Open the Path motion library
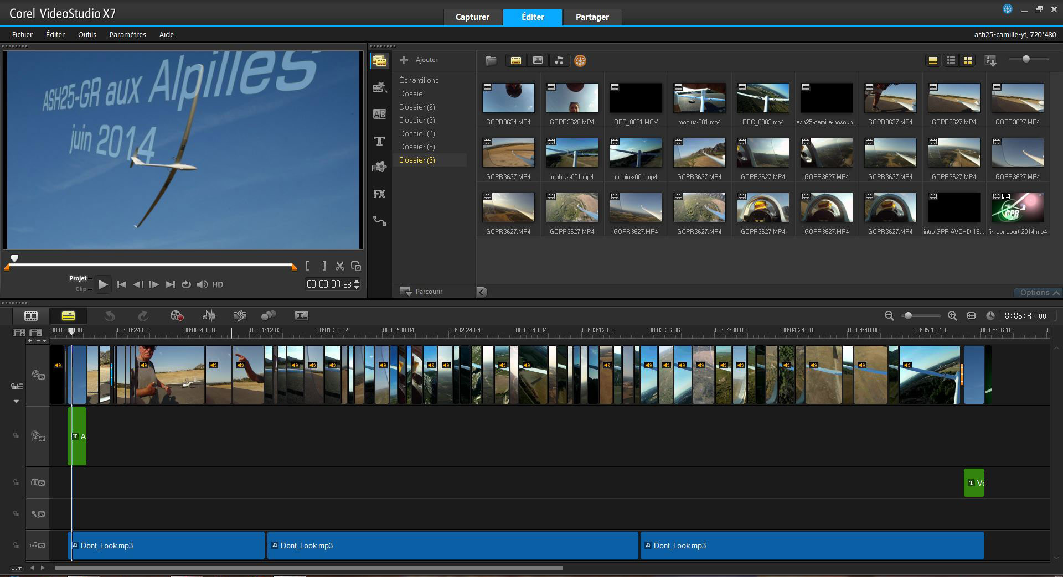Viewport: 1063px width, 577px height. coord(379,221)
